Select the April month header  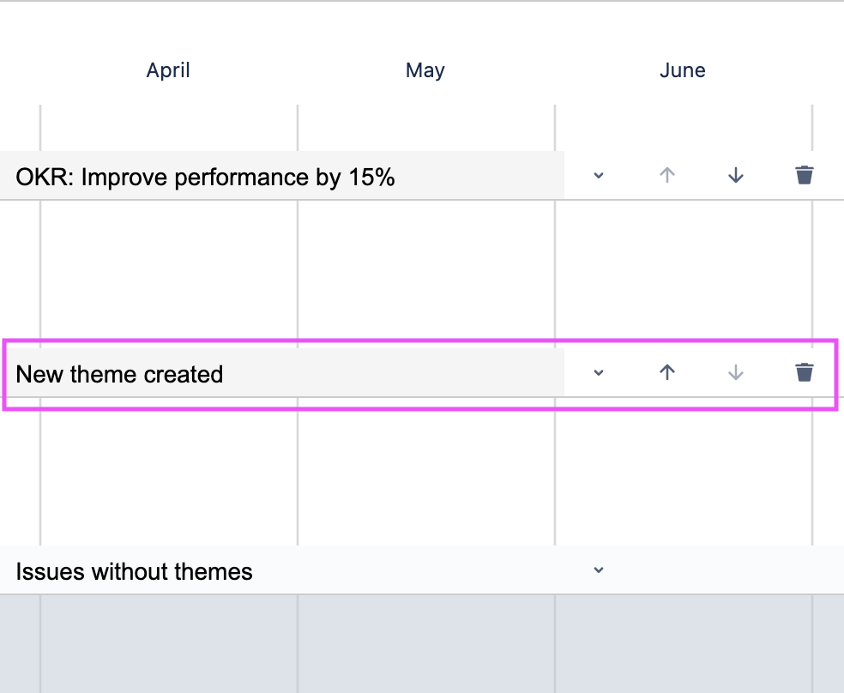click(168, 70)
